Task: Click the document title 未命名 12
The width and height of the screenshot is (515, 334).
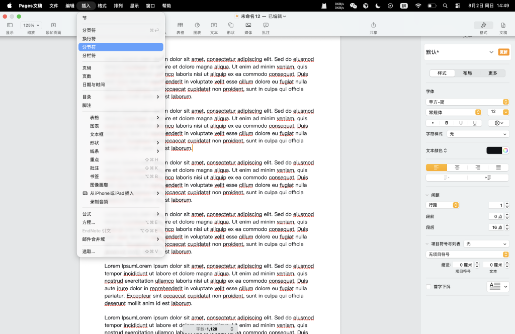Action: (x=250, y=16)
